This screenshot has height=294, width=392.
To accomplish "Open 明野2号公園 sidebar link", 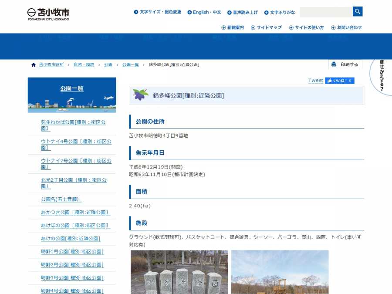I will tap(72, 264).
